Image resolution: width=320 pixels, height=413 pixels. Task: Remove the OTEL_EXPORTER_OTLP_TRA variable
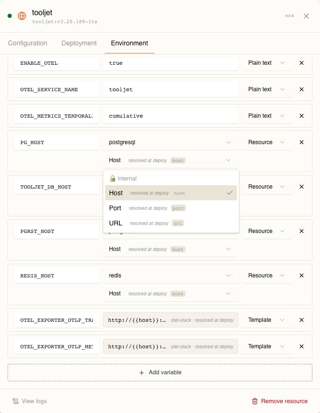(302, 320)
